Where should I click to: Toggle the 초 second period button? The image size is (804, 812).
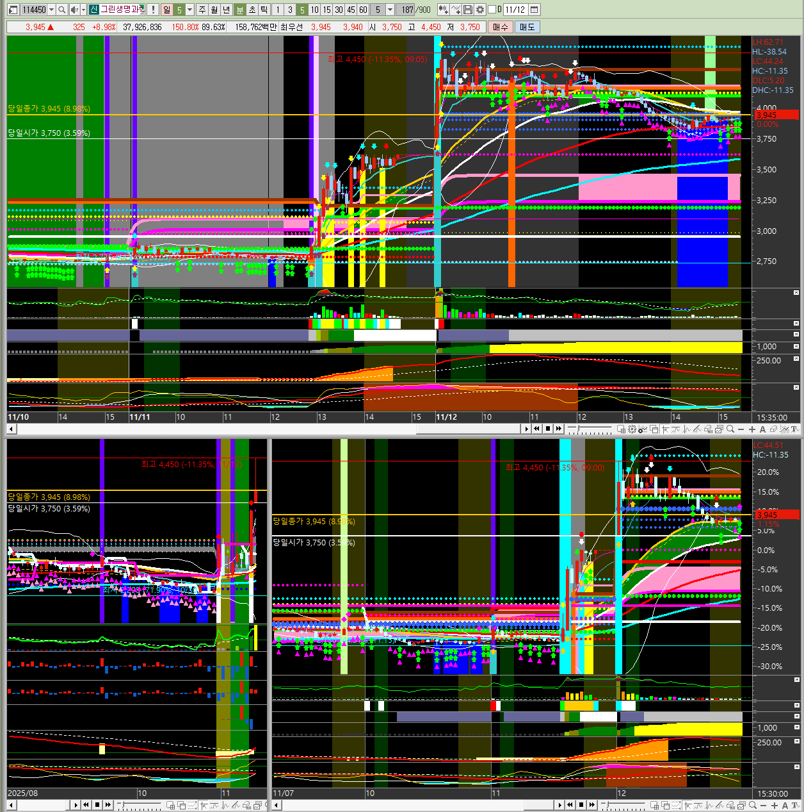pyautogui.click(x=252, y=10)
